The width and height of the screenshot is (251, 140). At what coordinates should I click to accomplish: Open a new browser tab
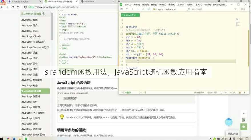tap(119, 1)
